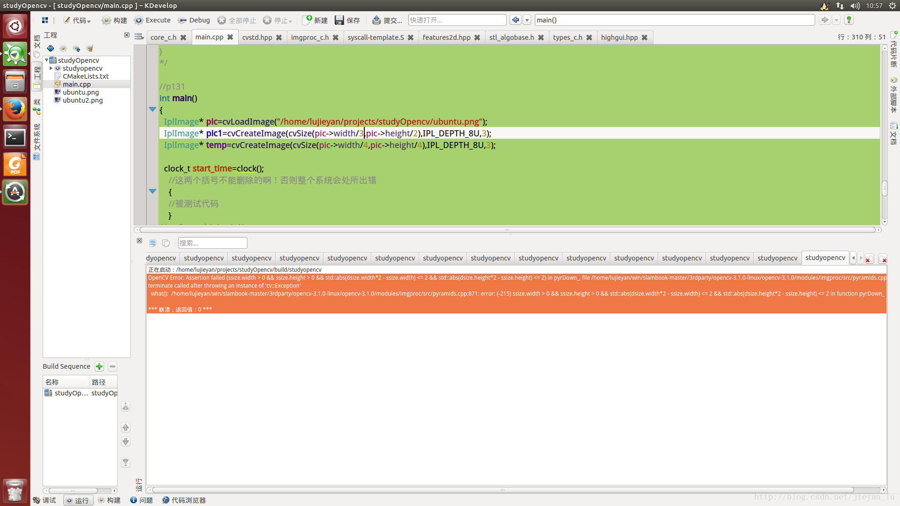Click the build-selected gear icon in the project panel
Viewport: 900px width, 506px height.
63,48
